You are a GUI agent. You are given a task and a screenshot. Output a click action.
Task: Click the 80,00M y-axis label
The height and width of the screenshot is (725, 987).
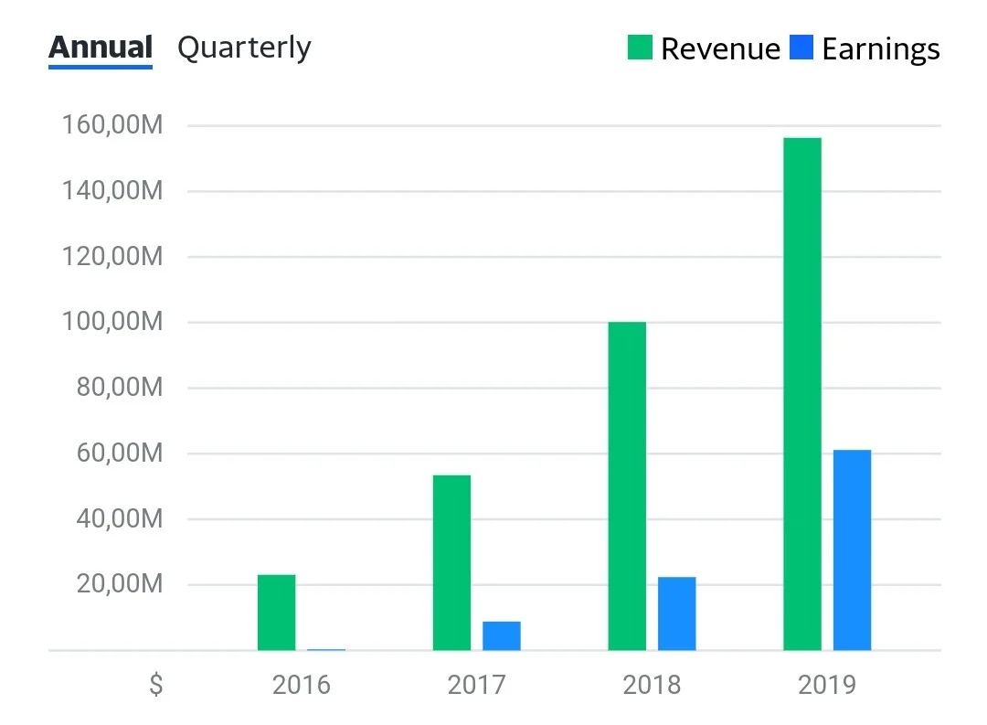(120, 387)
